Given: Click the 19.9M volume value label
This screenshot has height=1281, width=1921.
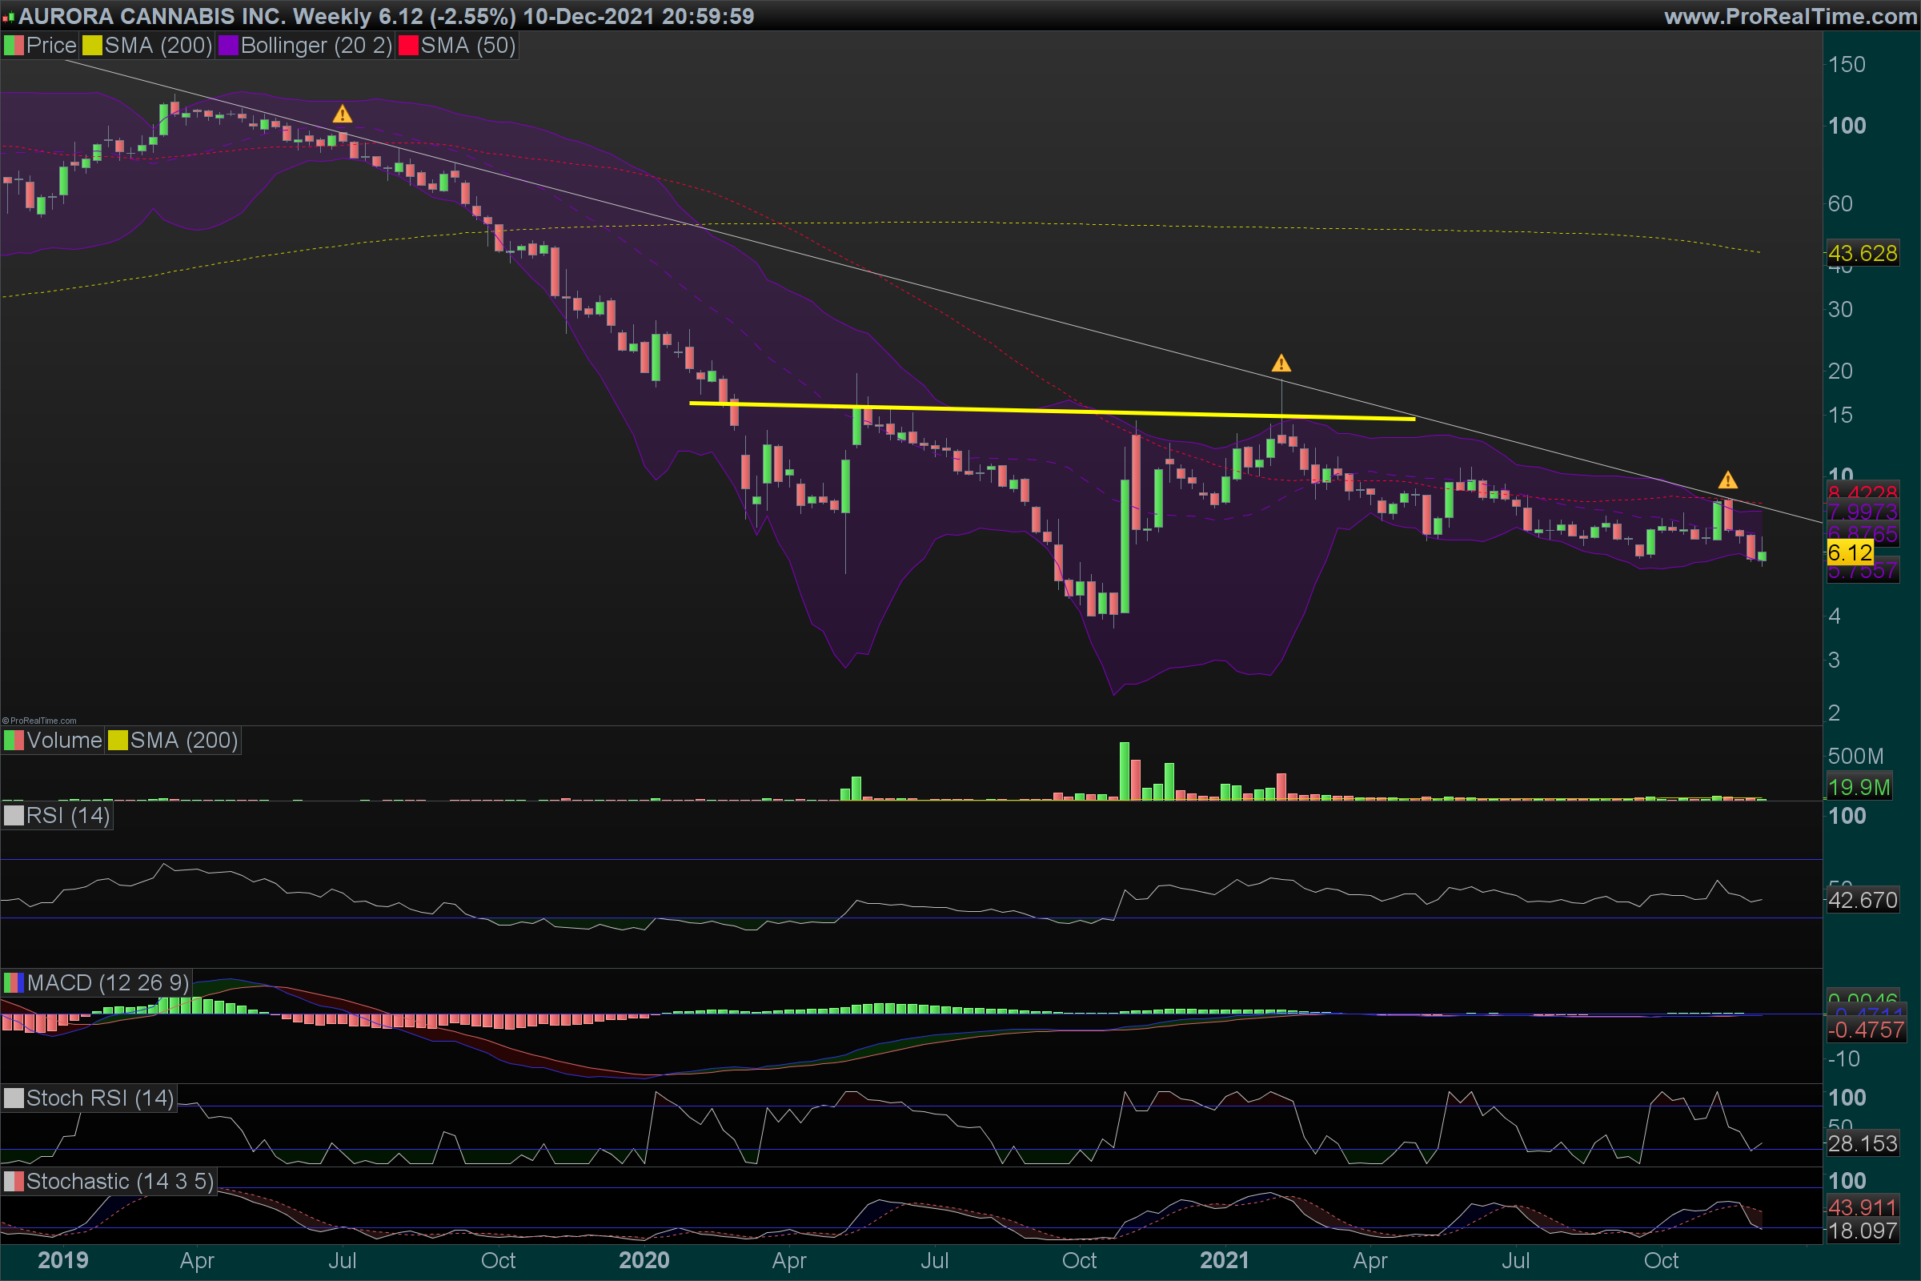Looking at the screenshot, I should point(1859,788).
